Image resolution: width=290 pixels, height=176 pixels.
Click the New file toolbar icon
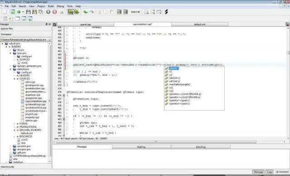5,12
